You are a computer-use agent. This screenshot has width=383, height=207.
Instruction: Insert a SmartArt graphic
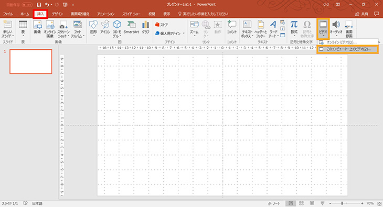pos(131,27)
